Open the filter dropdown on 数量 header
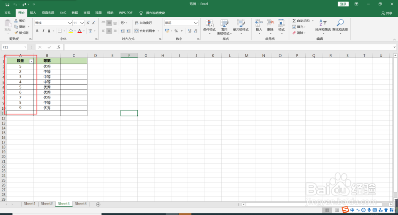The height and width of the screenshot is (215, 398). [x=31, y=61]
